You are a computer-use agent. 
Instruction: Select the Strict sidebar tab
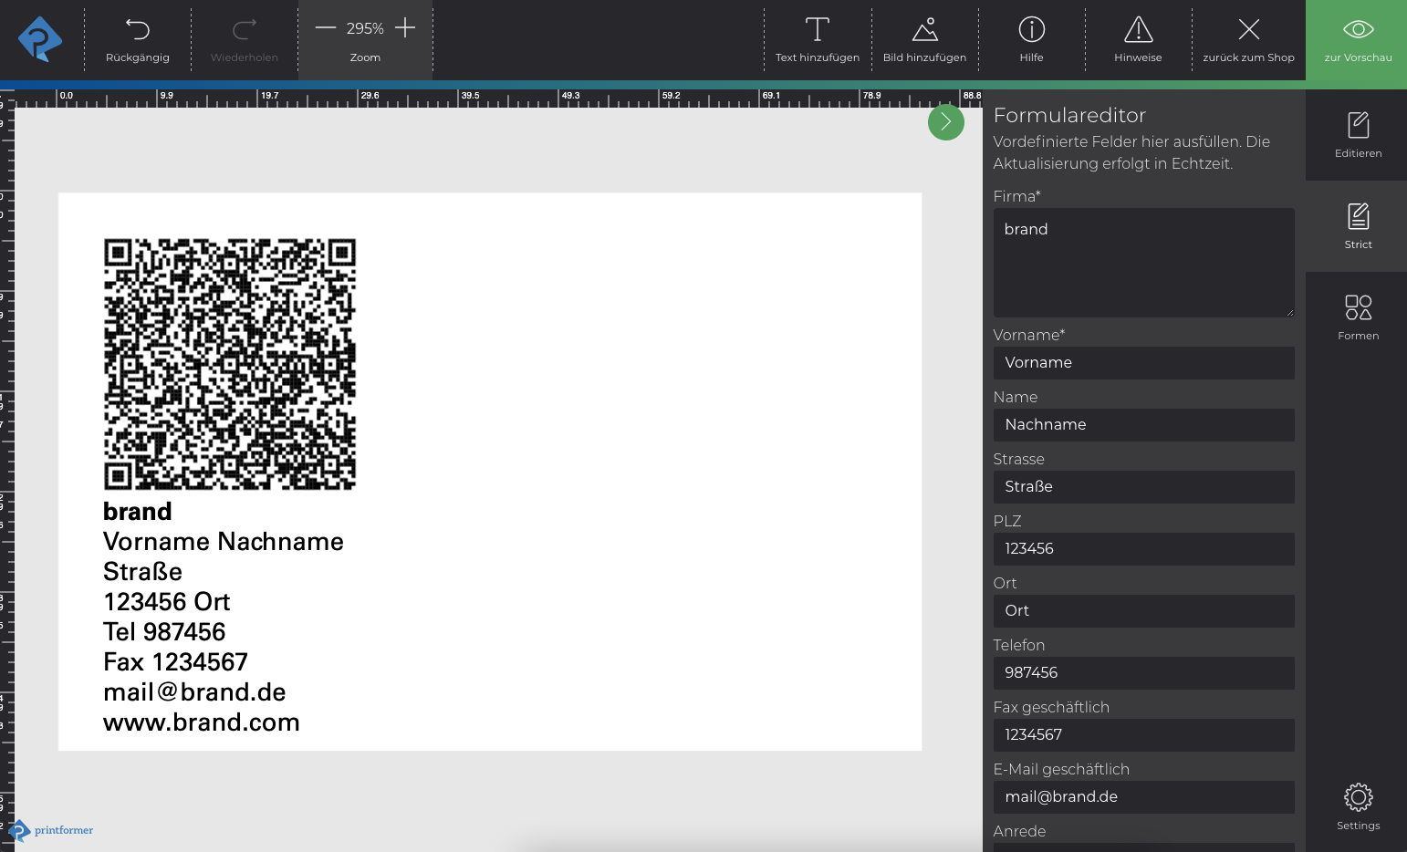[1358, 225]
